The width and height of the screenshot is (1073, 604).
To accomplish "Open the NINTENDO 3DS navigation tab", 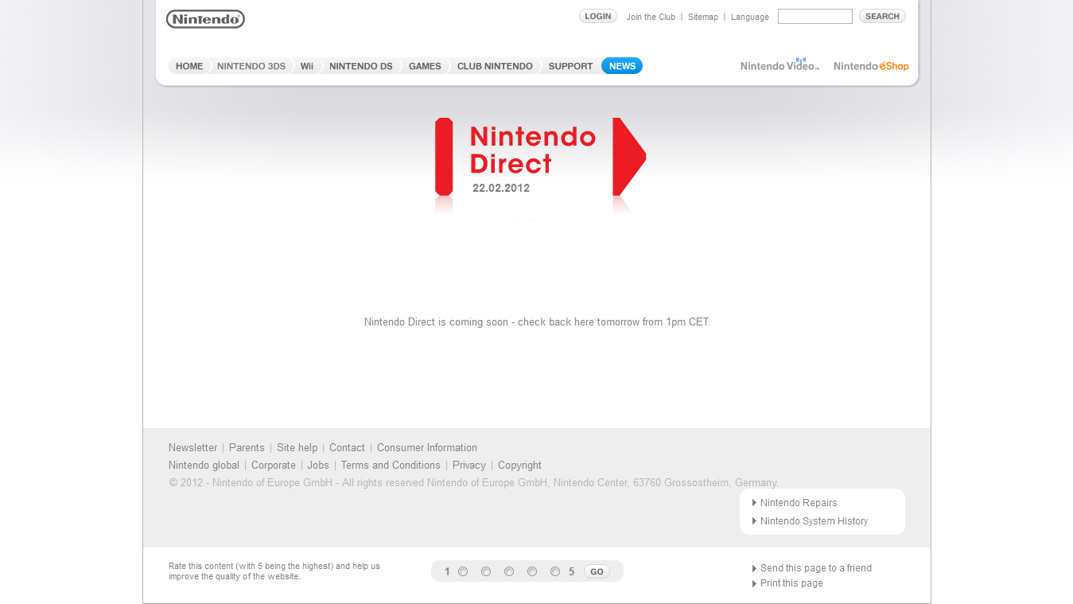I will click(251, 66).
